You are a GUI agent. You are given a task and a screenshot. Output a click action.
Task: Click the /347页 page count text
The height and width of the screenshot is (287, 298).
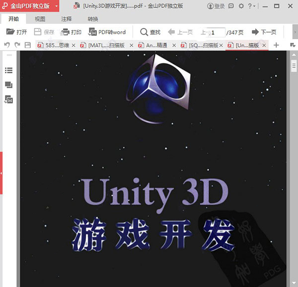[235, 32]
